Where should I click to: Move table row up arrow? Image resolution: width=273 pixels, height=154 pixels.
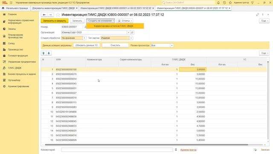click(44, 53)
